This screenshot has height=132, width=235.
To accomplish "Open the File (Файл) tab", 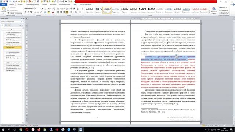I will pyautogui.click(x=3, y=5).
